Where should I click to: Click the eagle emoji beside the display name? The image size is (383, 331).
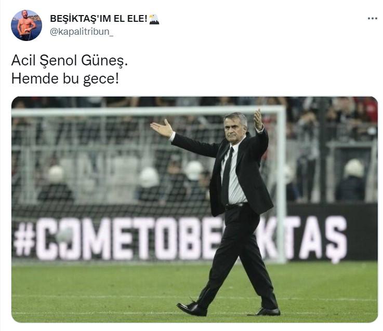tap(154, 19)
